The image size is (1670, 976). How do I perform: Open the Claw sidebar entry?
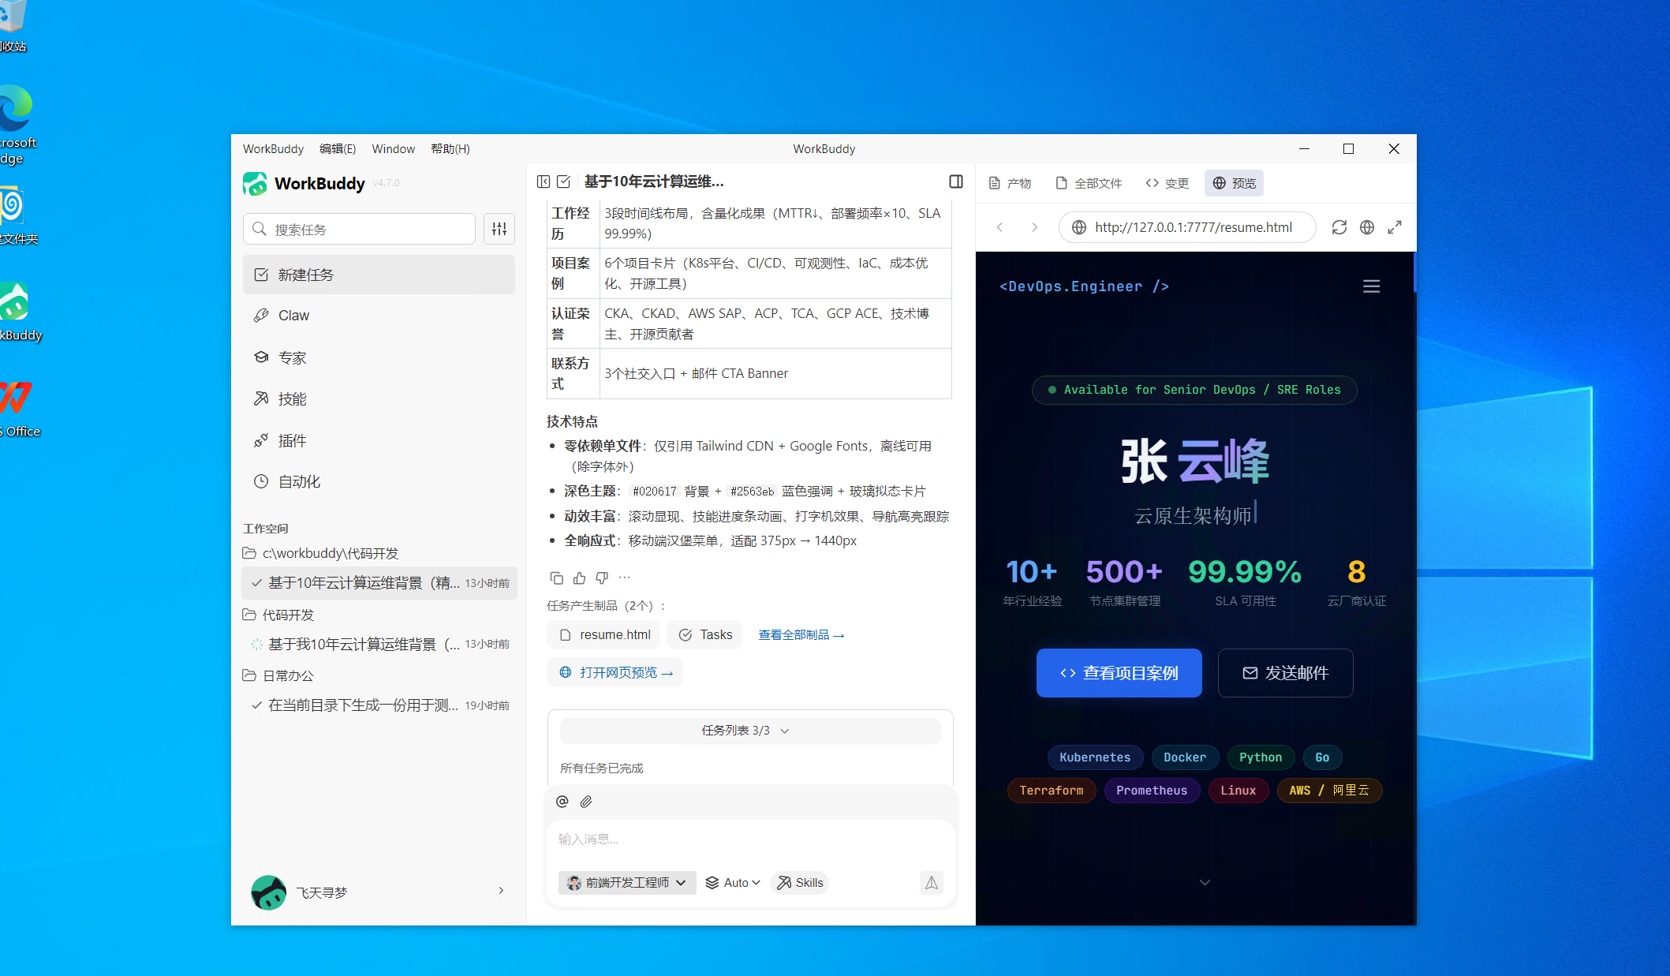tap(293, 315)
